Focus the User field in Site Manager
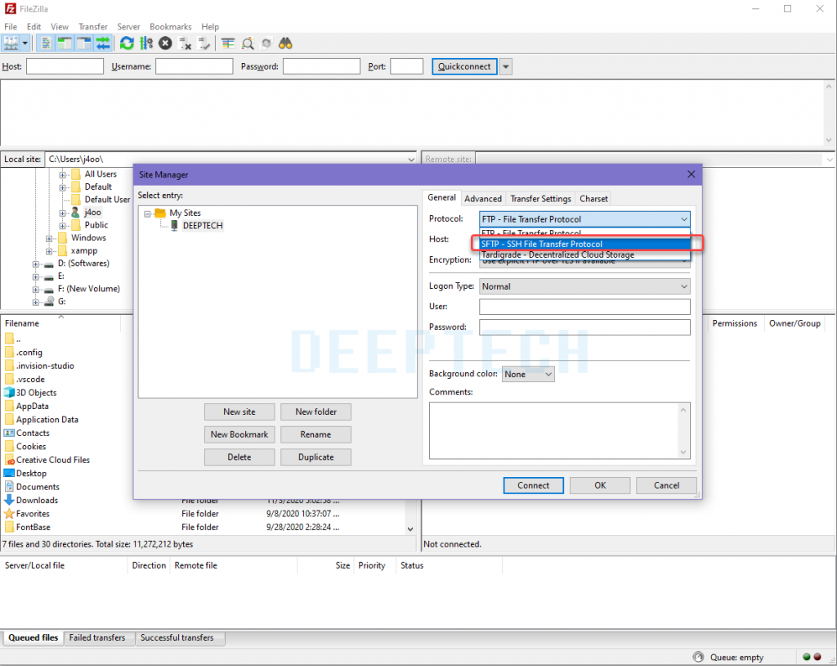This screenshot has width=837, height=666. coord(584,307)
